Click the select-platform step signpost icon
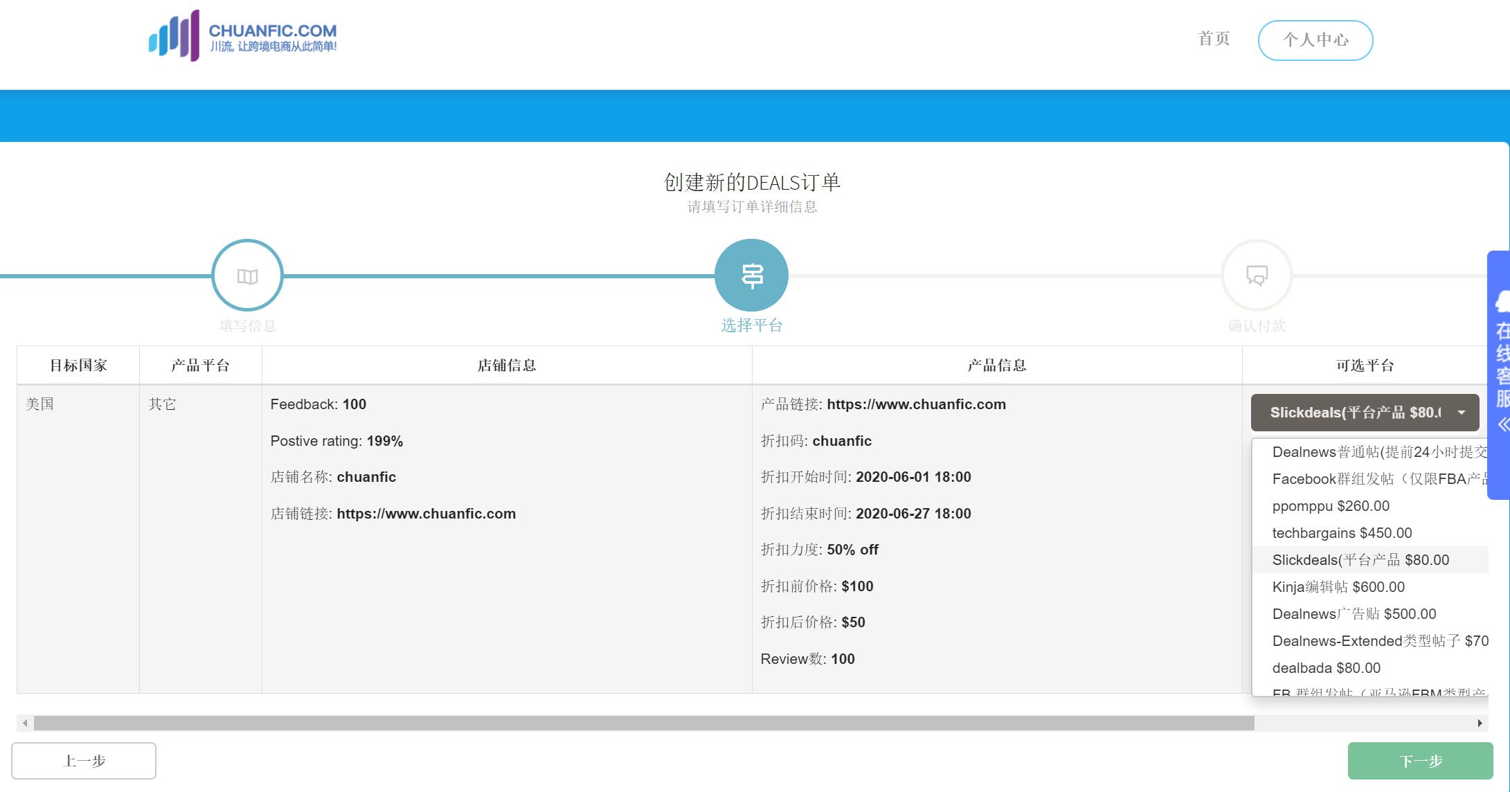This screenshot has width=1510, height=792. [x=751, y=276]
